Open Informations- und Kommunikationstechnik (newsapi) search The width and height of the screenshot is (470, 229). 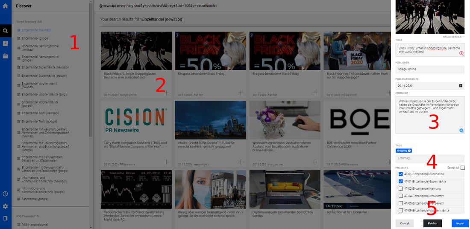point(44,179)
